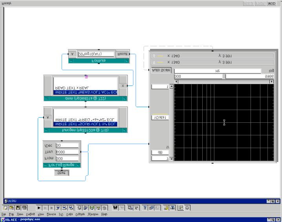Click the Save floppy disk icon
282x222 pixels.
coord(18,208)
